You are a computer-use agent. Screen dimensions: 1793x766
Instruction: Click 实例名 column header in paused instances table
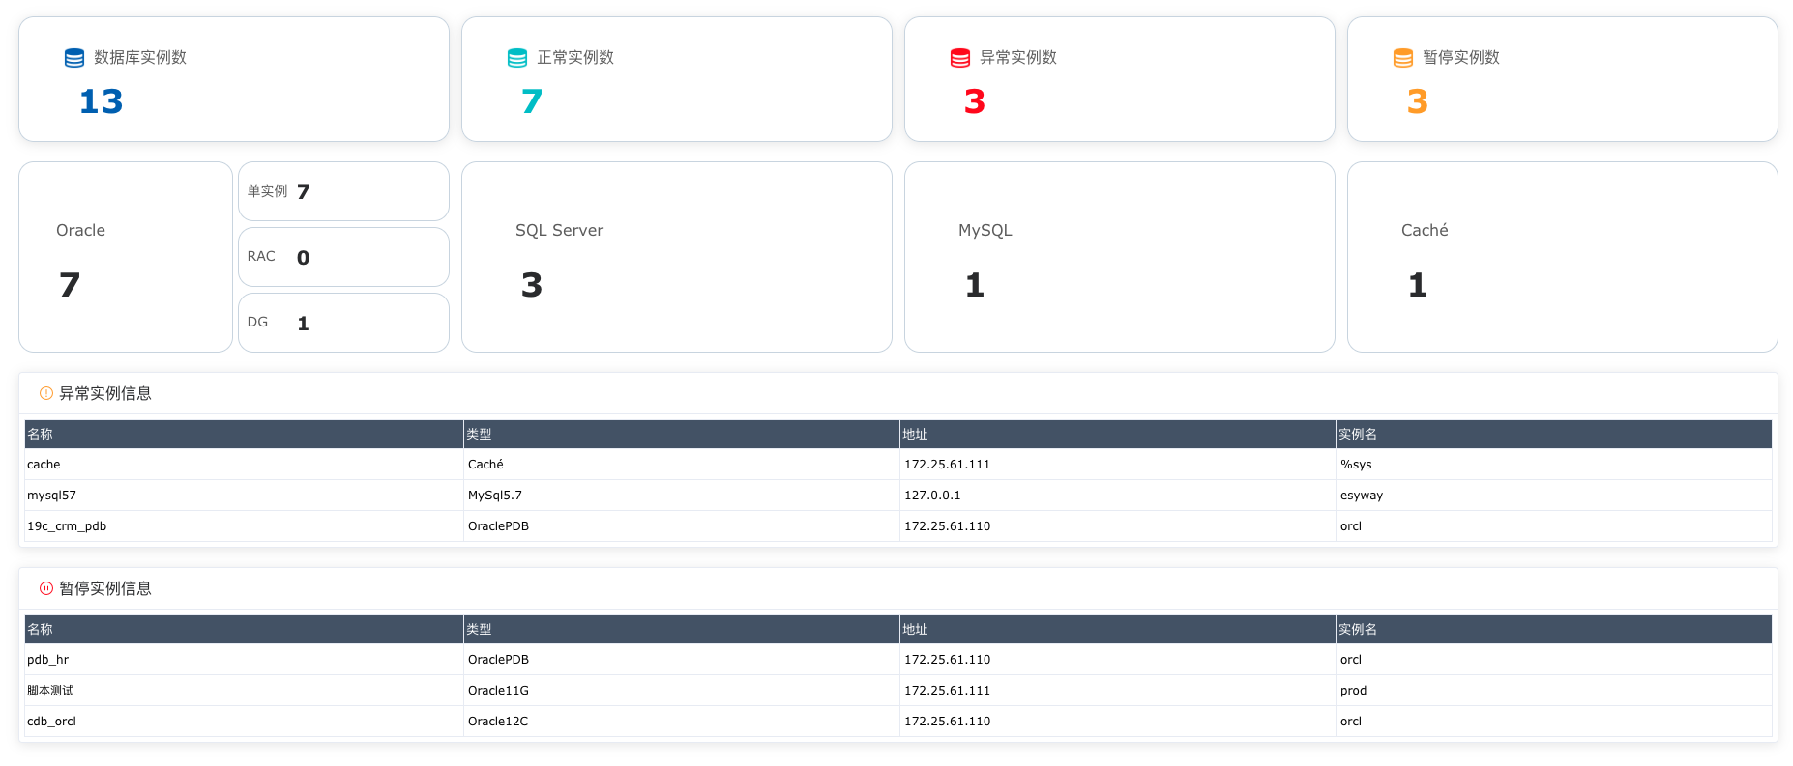click(1554, 630)
